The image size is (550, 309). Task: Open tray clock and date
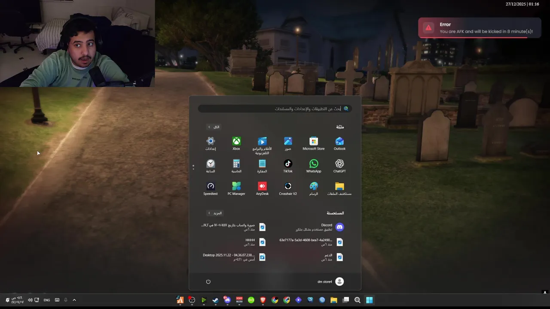18,300
